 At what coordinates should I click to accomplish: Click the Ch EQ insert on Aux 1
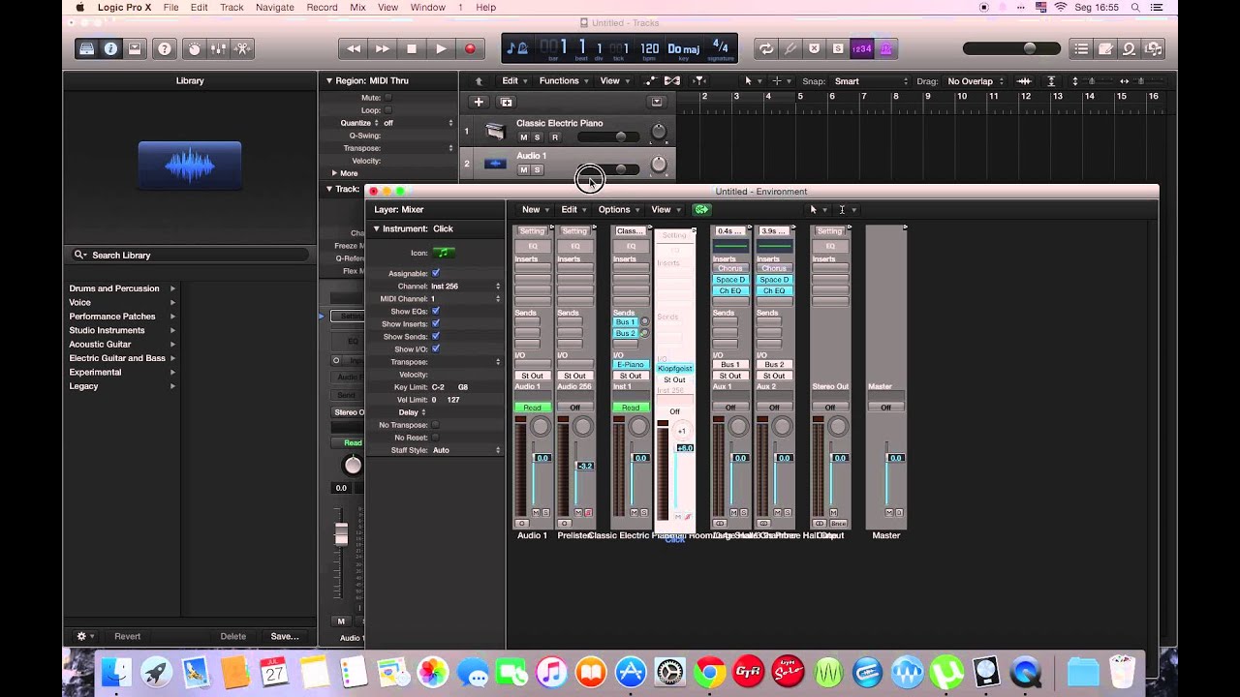729,290
